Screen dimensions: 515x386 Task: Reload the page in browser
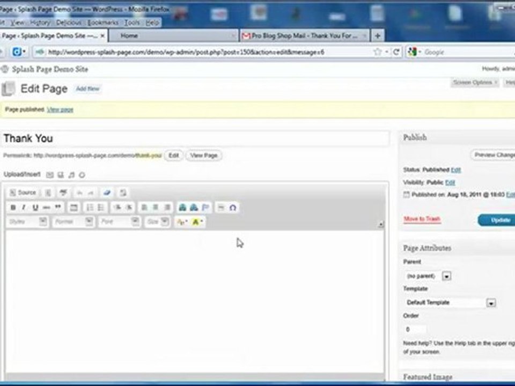click(396, 52)
